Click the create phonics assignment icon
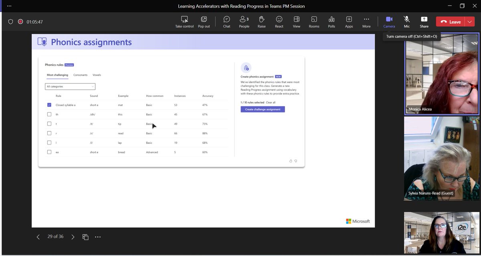The height and width of the screenshot is (256, 481). [246, 67]
